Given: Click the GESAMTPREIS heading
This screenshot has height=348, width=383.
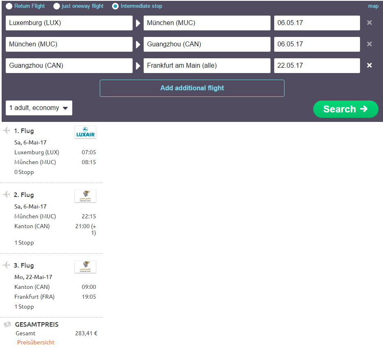Looking at the screenshot, I should pos(37,325).
